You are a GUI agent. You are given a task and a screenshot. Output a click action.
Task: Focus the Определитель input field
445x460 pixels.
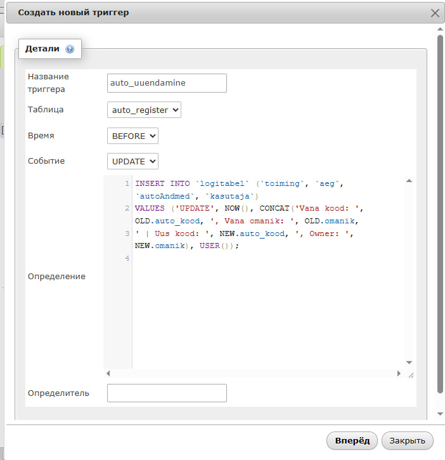(167, 393)
